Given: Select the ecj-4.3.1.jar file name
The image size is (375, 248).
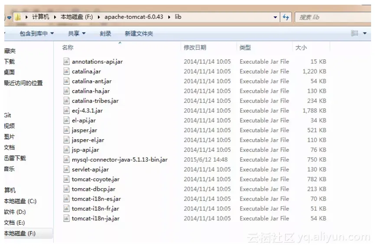Looking at the screenshot, I should (87, 111).
